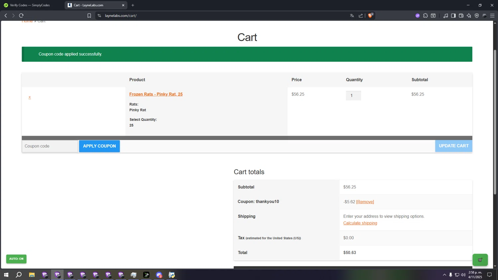Image resolution: width=498 pixels, height=280 pixels.
Task: Open the tab search icon
Action: 433,16
